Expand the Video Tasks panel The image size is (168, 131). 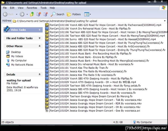point(39,30)
